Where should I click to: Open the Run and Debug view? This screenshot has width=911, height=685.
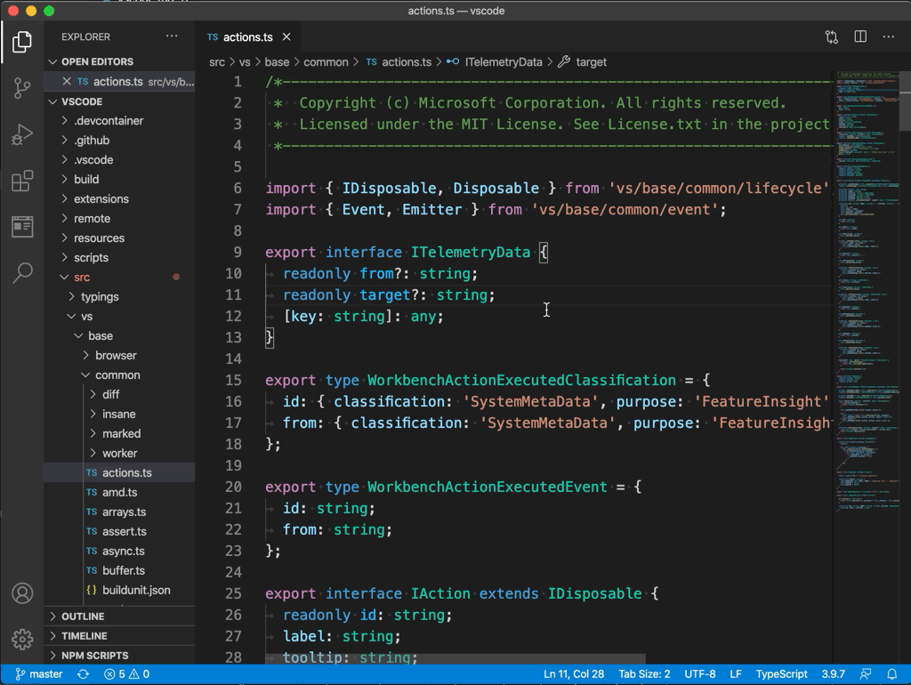click(22, 135)
